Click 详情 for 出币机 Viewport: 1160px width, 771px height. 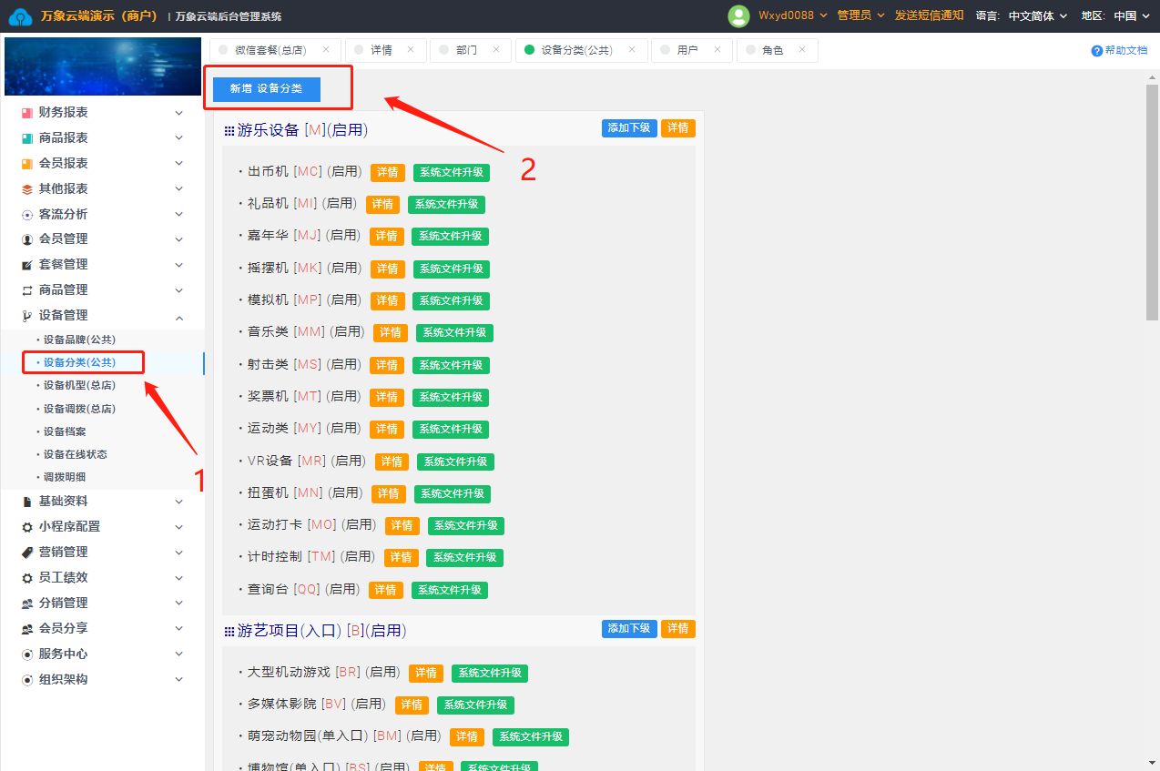point(388,172)
